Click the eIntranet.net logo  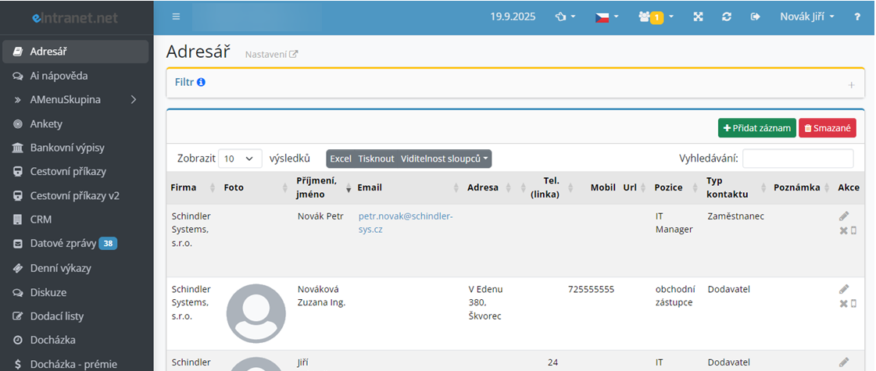[x=75, y=18]
